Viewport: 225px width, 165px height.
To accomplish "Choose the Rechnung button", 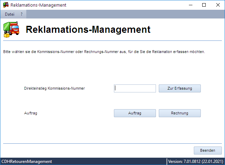I will (180, 113).
